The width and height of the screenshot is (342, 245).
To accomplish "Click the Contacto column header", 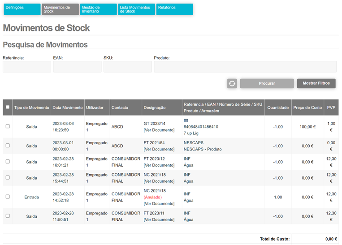I will 126,107.
